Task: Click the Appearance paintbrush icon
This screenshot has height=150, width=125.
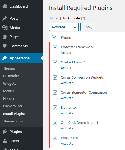Action: [x=5, y=58]
